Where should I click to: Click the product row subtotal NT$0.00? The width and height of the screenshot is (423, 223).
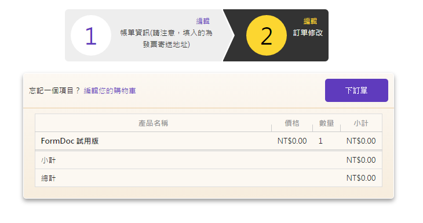pyautogui.click(x=361, y=141)
